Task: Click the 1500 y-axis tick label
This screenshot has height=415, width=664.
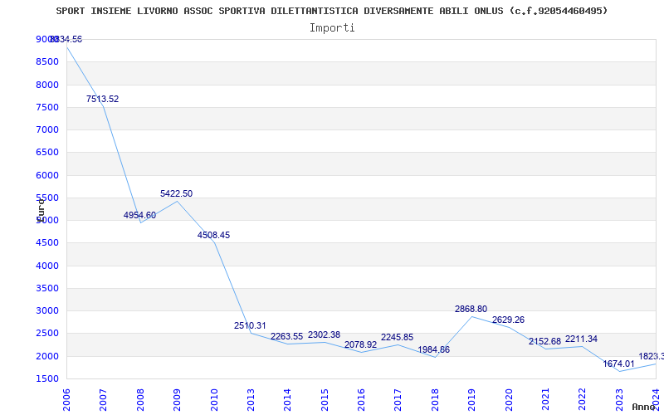Action: click(x=46, y=378)
